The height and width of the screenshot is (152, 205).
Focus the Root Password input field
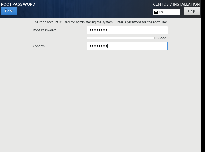click(x=127, y=30)
